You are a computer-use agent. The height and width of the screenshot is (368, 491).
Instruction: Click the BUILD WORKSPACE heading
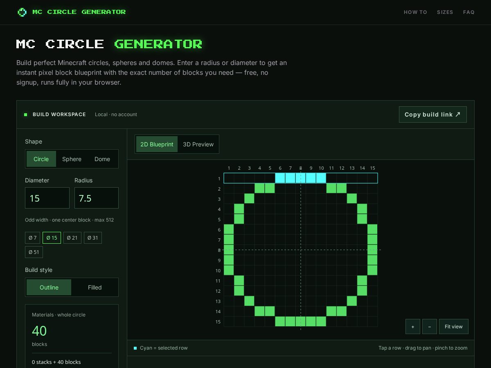(x=59, y=114)
